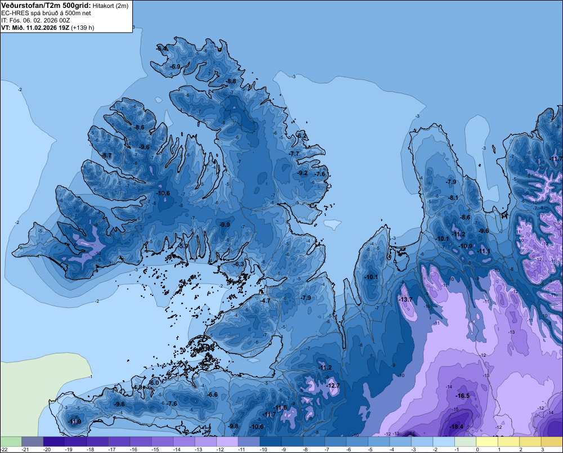Viewport: 563px width, 453px height.
Task: Select the legend swatch between -20 and -19
Action: [54, 441]
